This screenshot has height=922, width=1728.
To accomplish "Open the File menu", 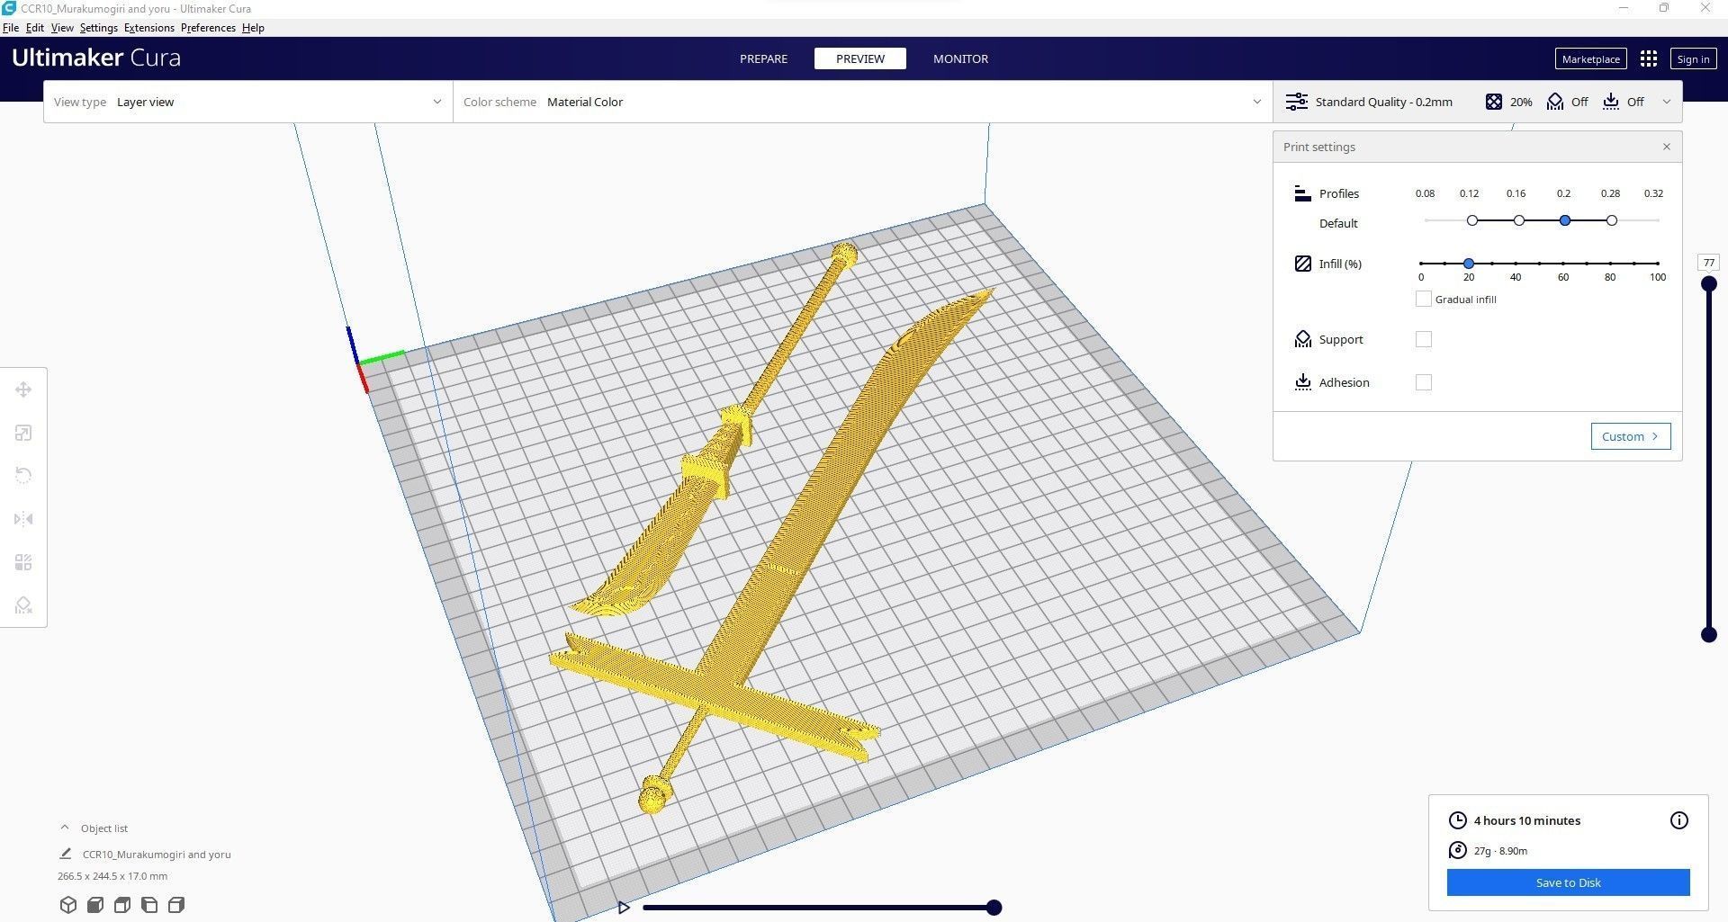I will tap(11, 28).
